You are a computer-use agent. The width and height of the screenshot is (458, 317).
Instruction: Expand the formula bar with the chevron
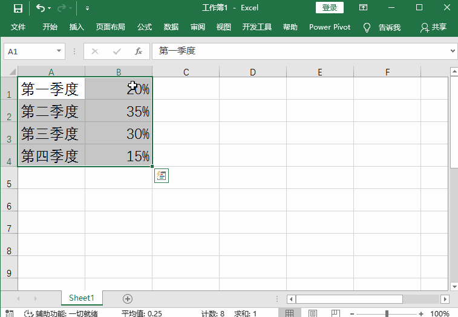pyautogui.click(x=453, y=51)
